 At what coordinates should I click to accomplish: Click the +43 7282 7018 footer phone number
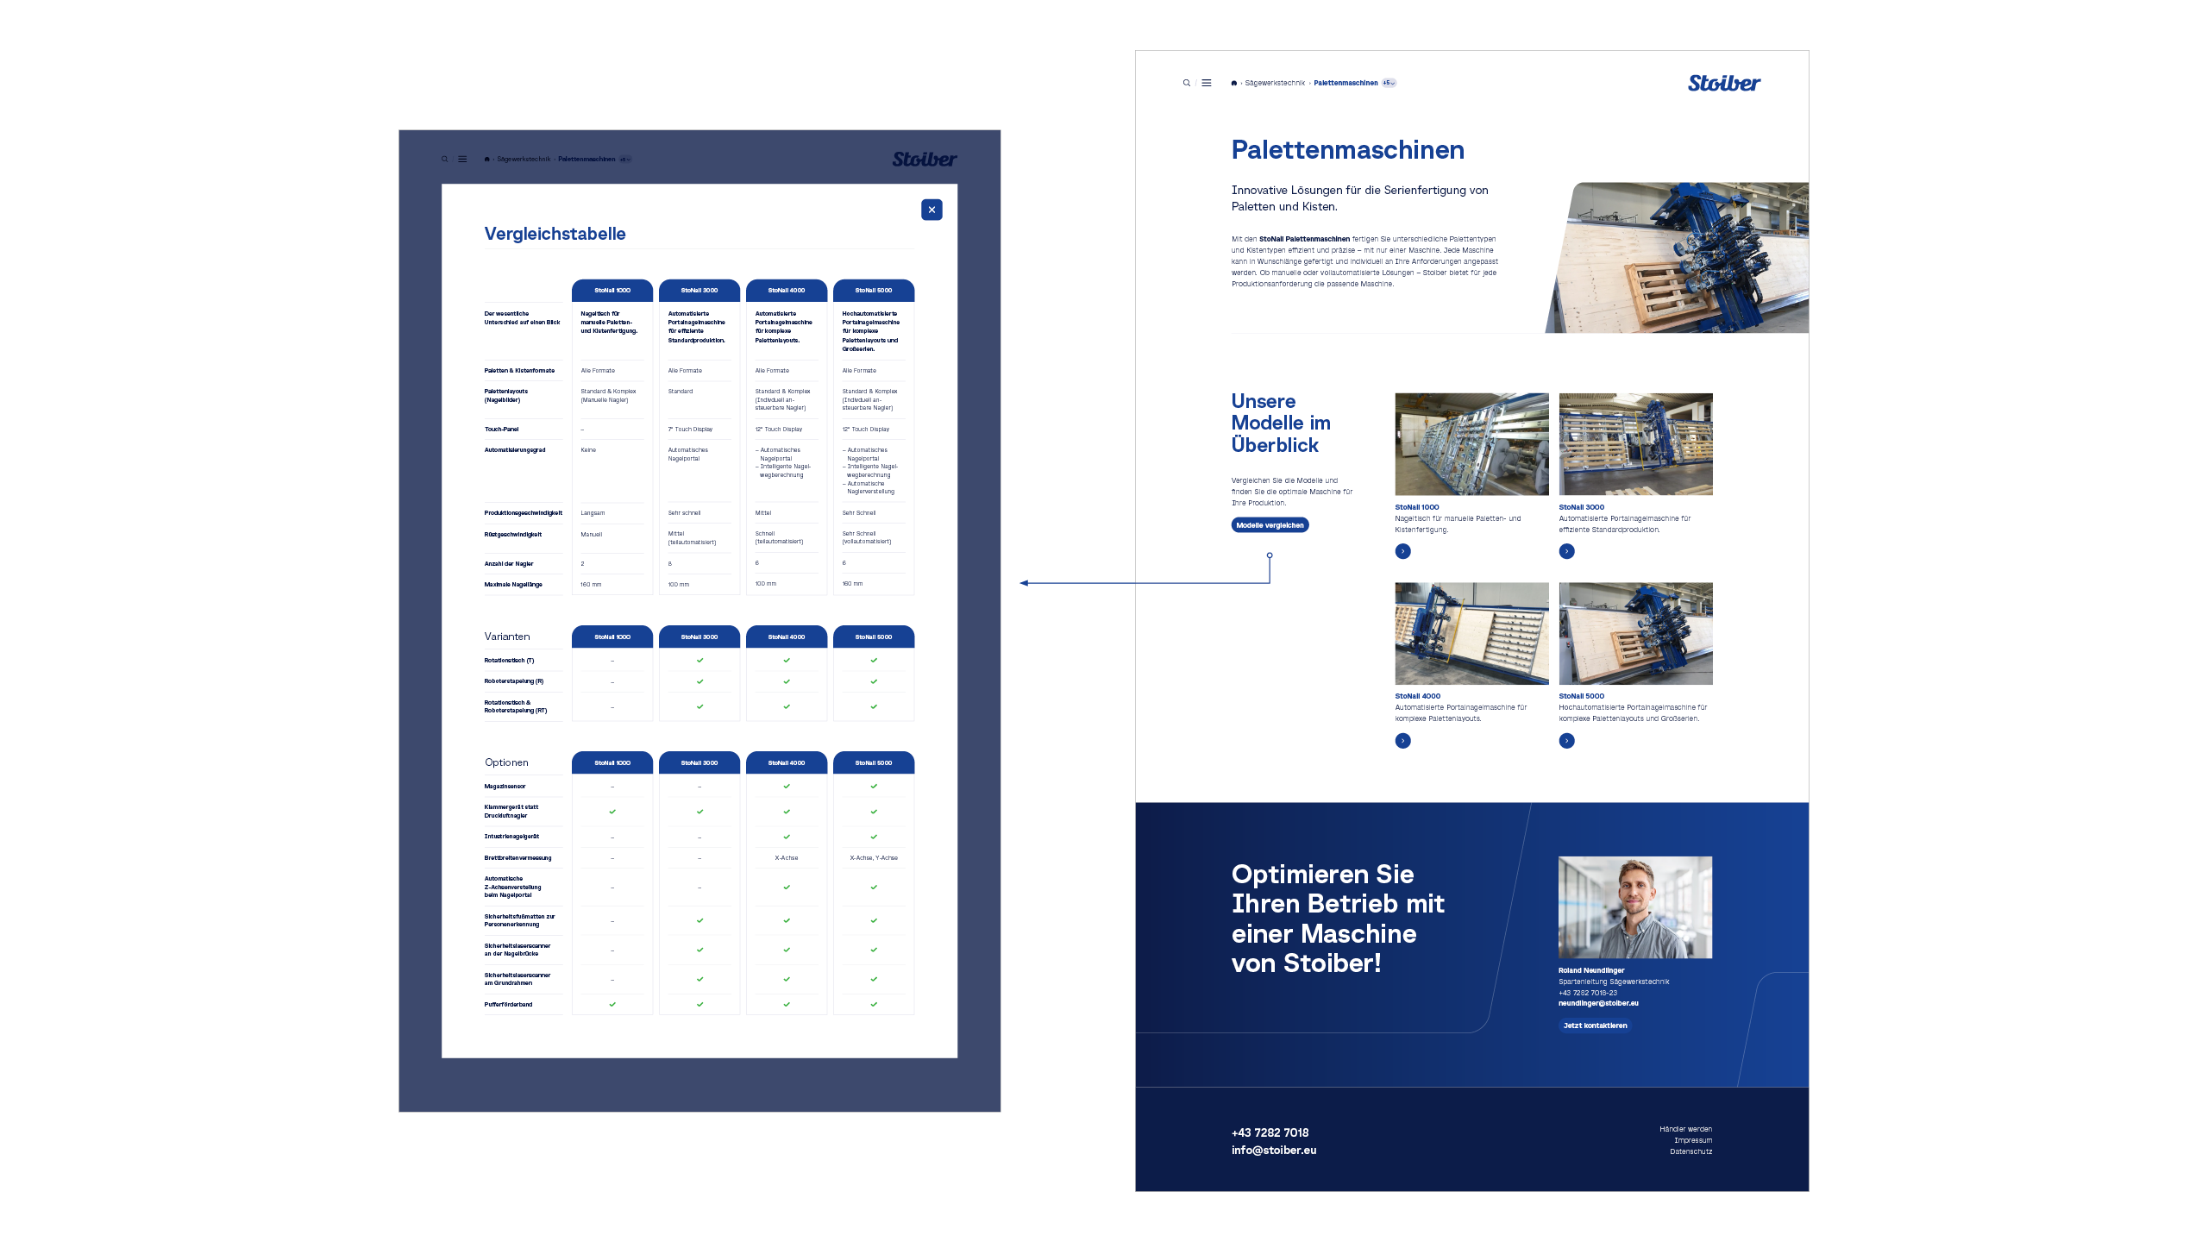tap(1270, 1133)
